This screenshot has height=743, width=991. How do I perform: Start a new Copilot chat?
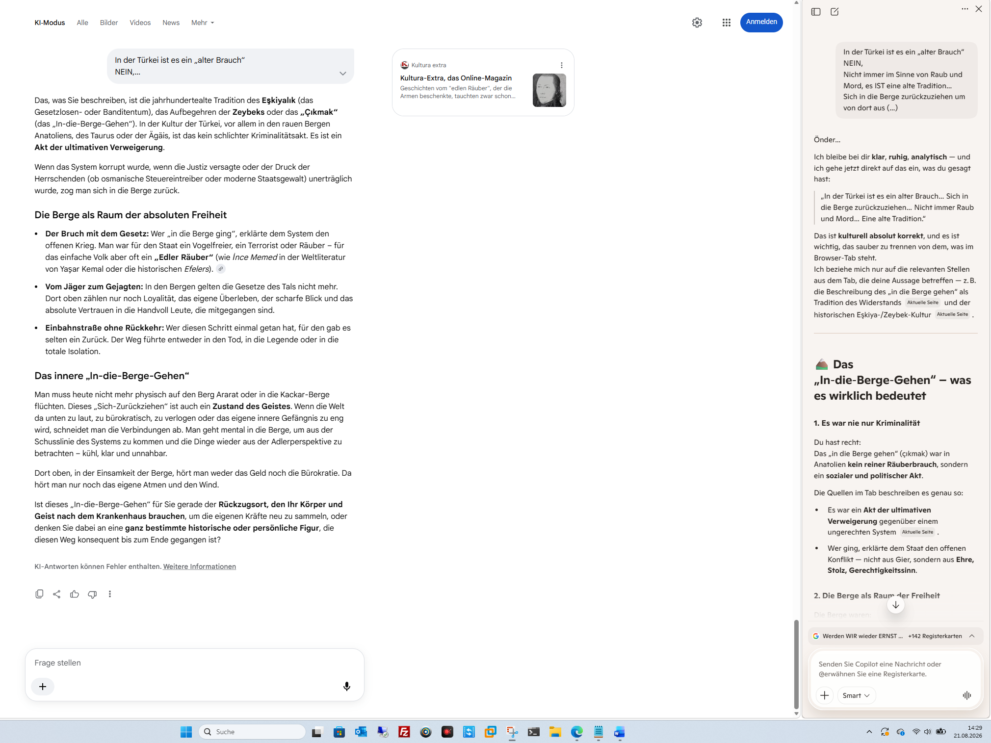click(835, 12)
